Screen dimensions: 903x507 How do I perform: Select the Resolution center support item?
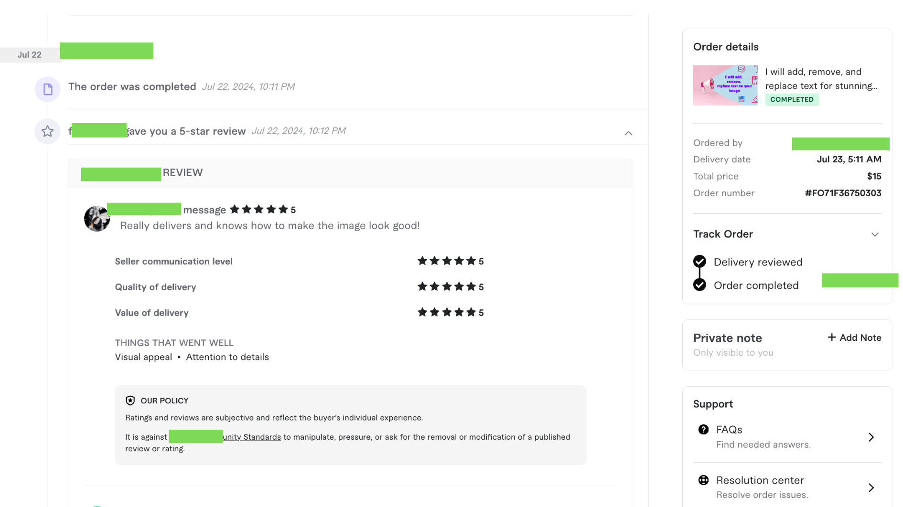pos(760,480)
